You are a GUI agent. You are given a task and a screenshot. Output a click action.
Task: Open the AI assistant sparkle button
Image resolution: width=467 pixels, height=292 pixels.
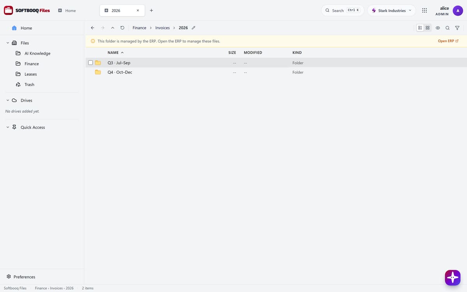pos(453,278)
